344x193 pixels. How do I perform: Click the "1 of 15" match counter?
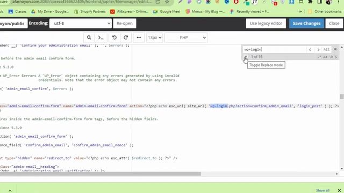pos(257,57)
